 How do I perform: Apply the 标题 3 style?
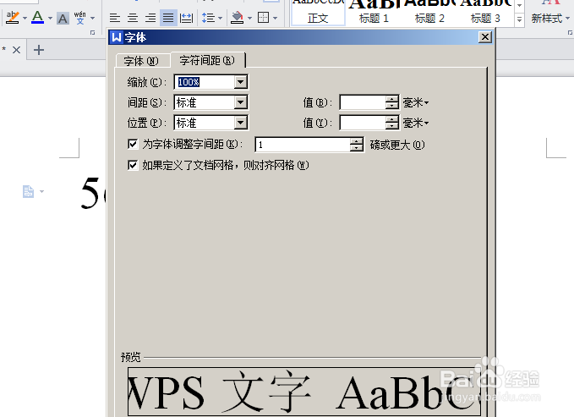[485, 13]
